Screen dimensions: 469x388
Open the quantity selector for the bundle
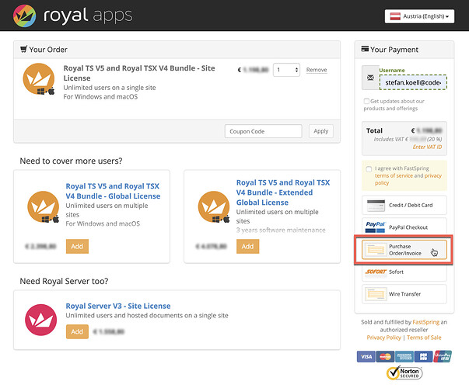click(x=286, y=70)
